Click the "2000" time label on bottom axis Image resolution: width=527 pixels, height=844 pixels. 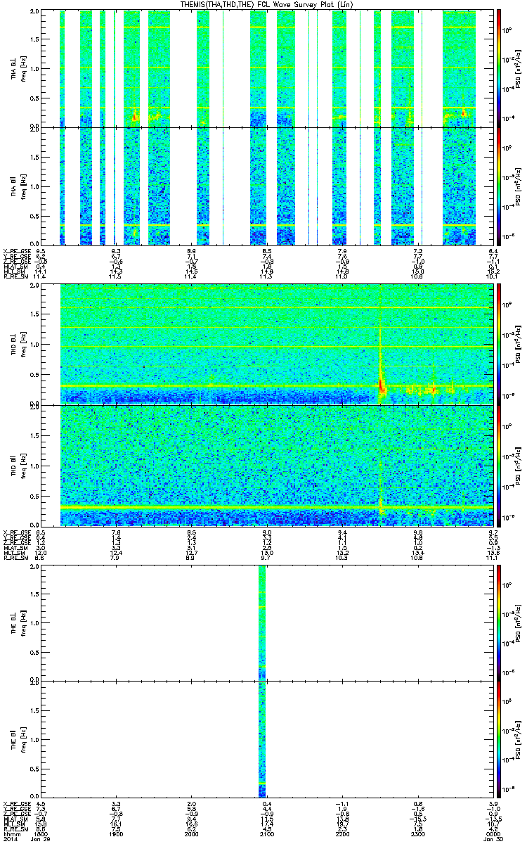[x=191, y=834]
